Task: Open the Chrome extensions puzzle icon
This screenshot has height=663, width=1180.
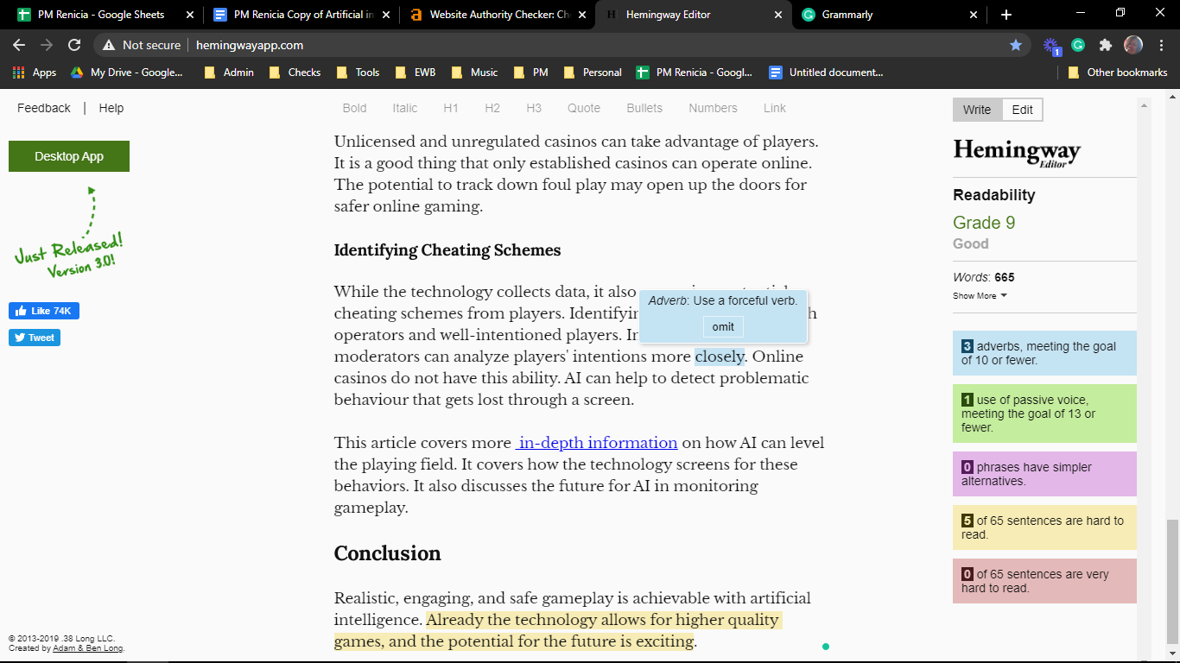Action: tap(1105, 45)
